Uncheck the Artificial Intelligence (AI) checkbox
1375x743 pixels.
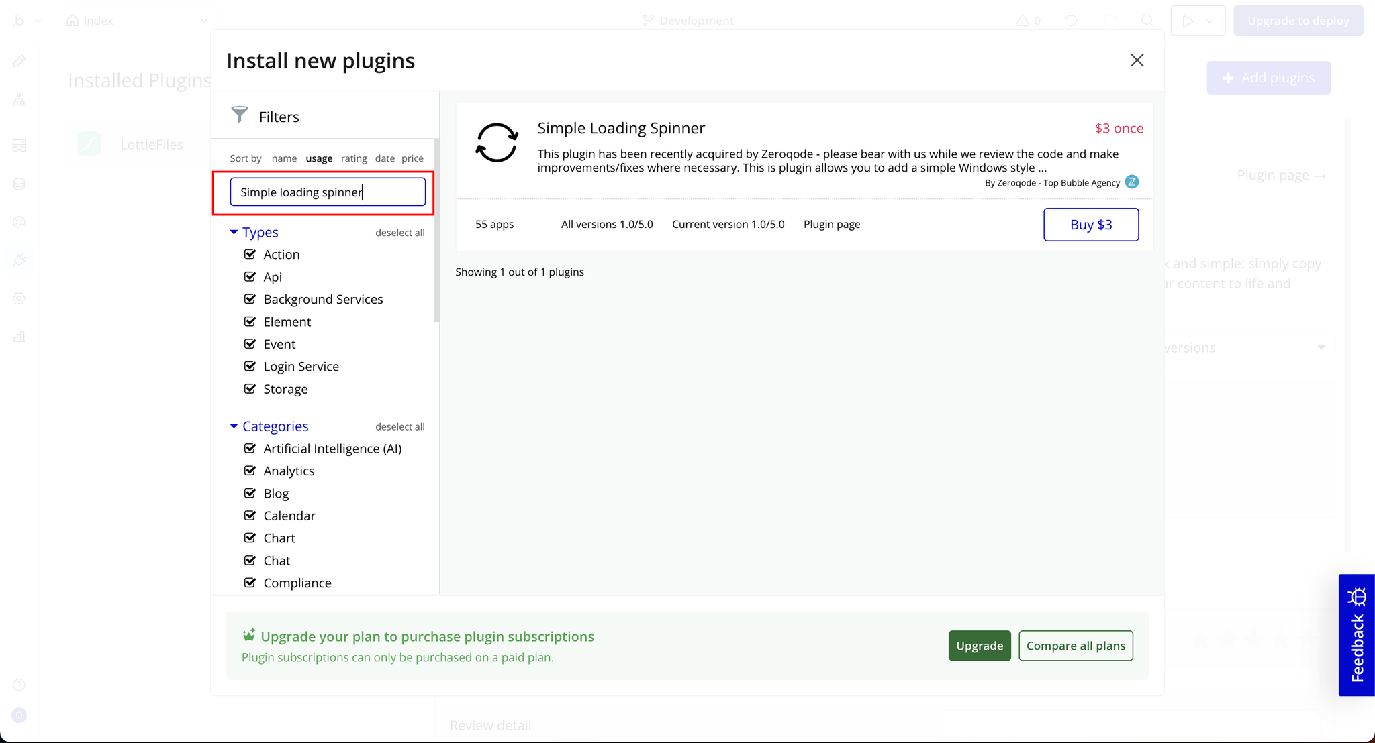tap(250, 448)
